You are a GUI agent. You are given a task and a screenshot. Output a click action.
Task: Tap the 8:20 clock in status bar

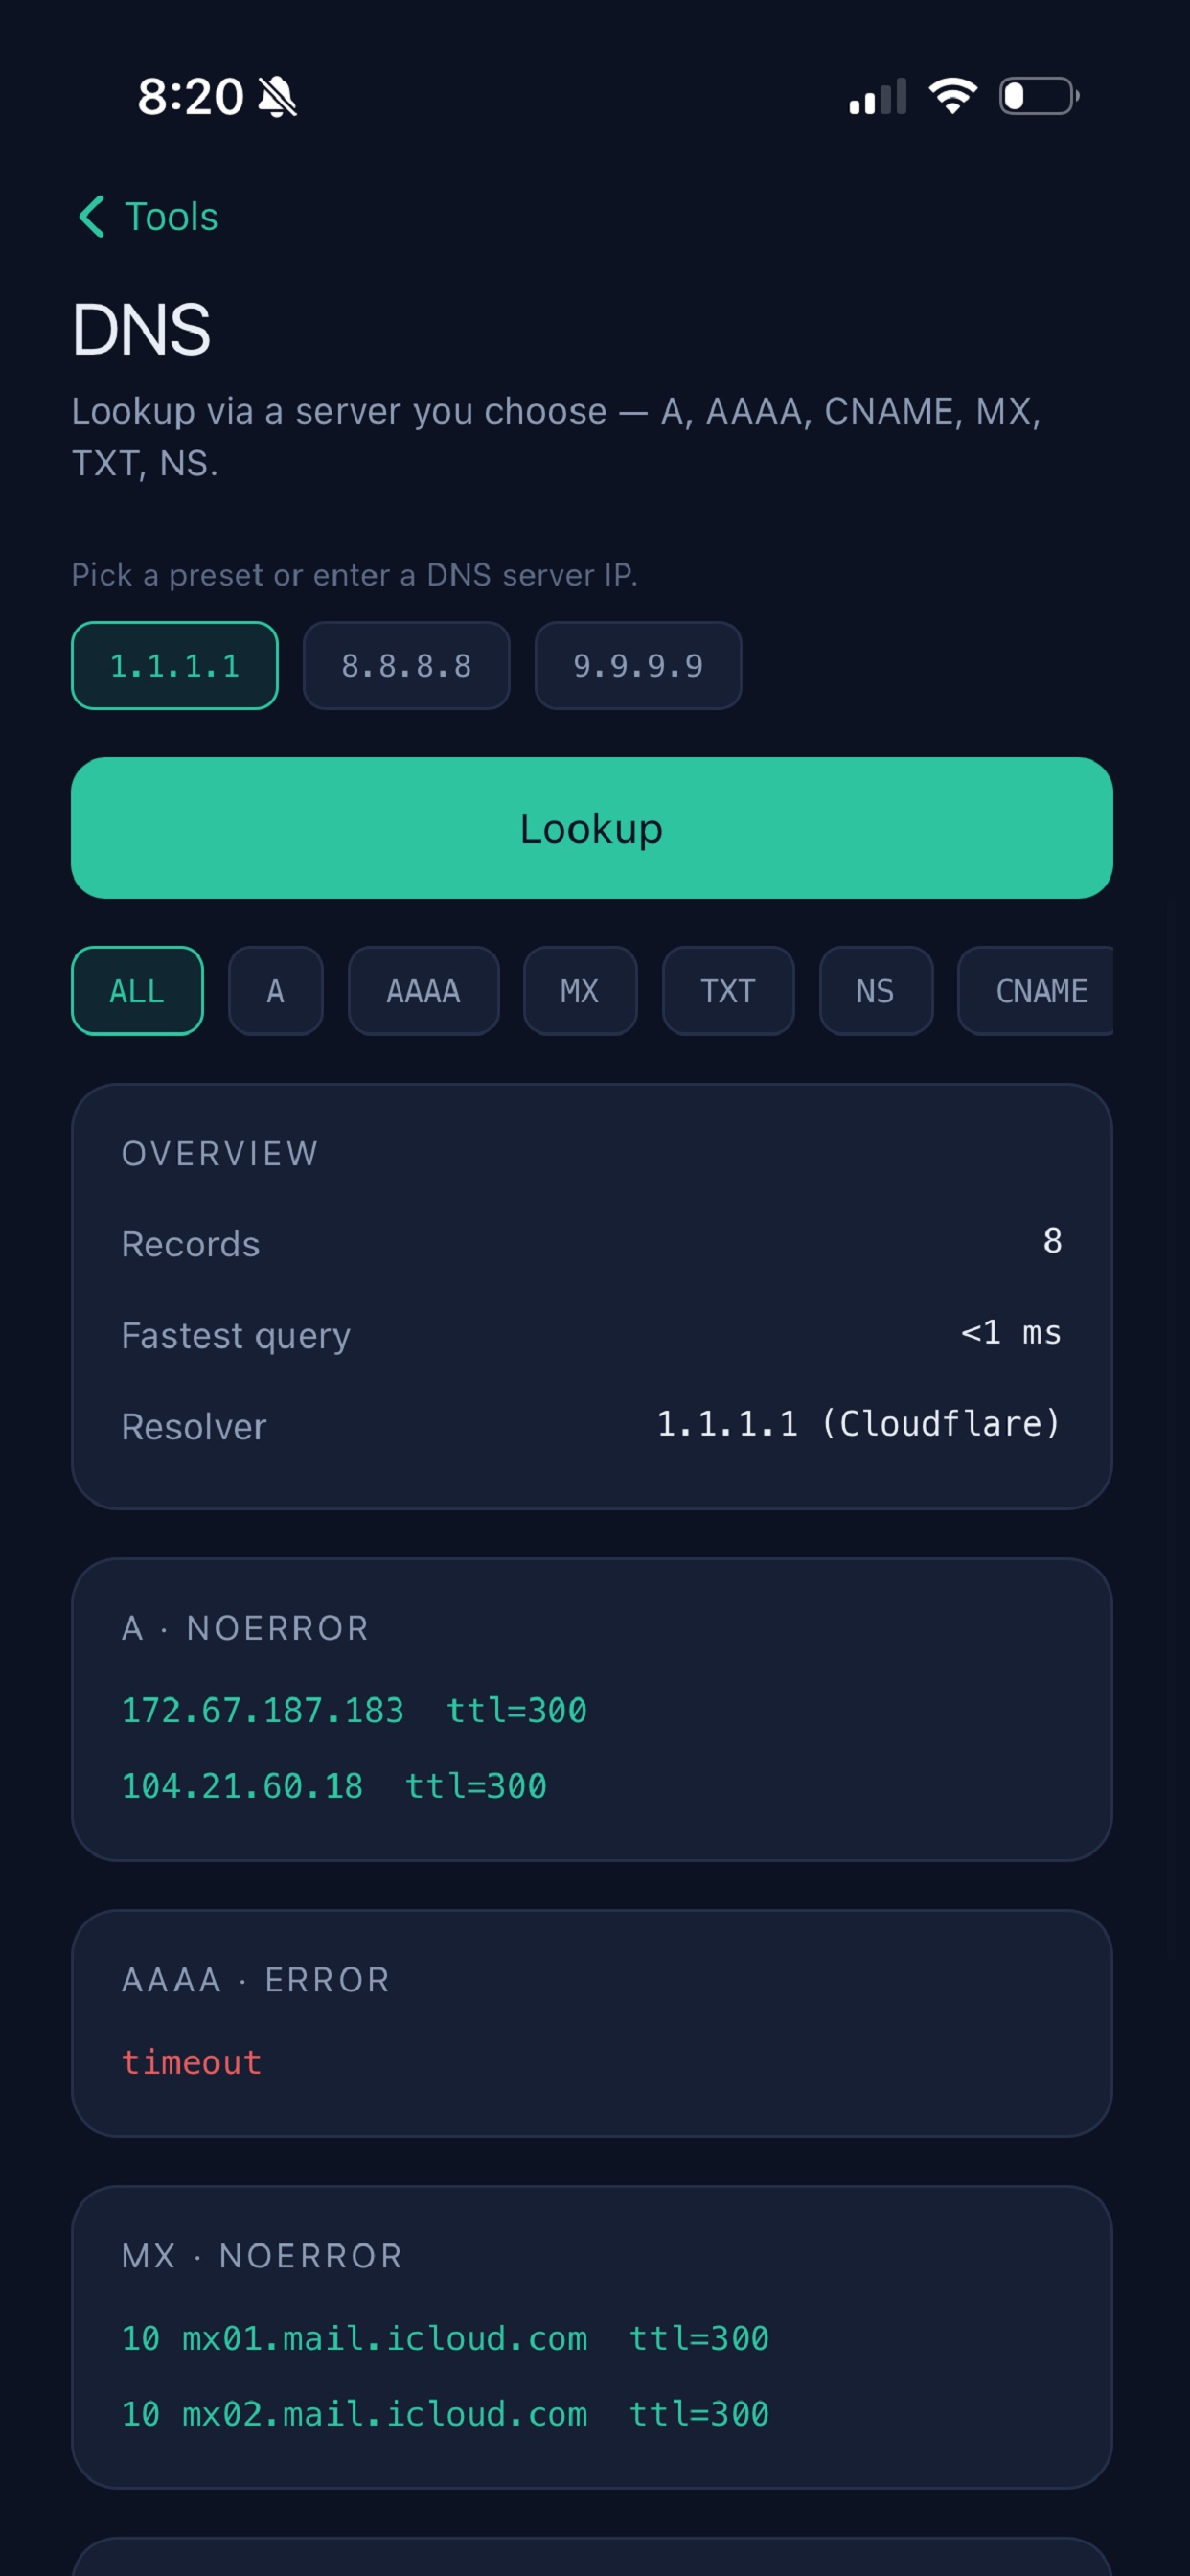[x=190, y=97]
